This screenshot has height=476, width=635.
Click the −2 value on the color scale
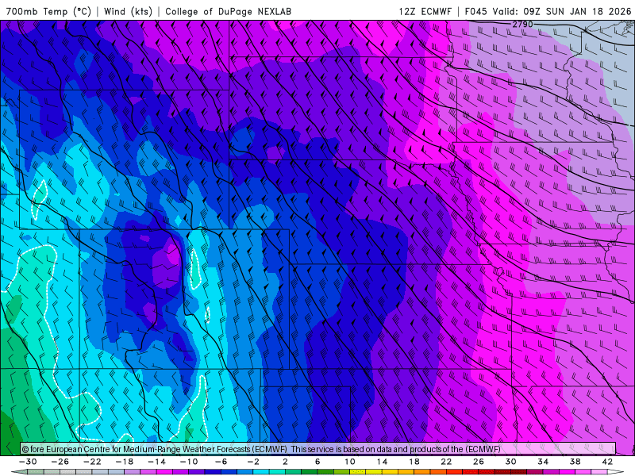253,462
